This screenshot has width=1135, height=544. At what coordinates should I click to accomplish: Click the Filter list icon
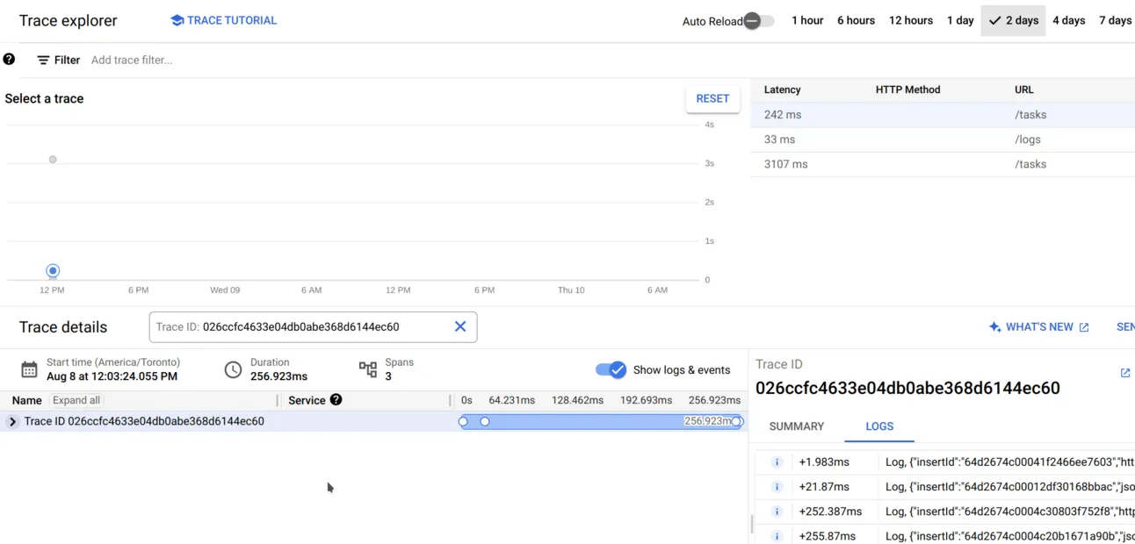point(43,61)
